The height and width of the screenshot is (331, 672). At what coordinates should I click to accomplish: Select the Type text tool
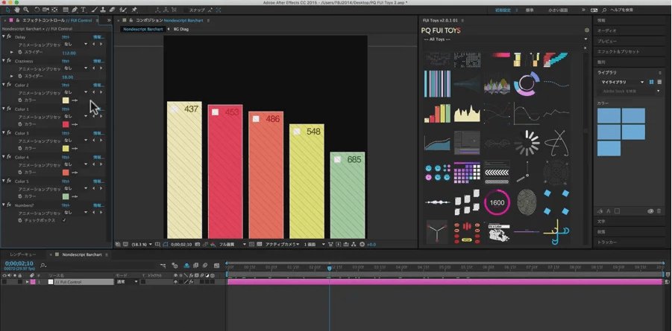pyautogui.click(x=83, y=10)
